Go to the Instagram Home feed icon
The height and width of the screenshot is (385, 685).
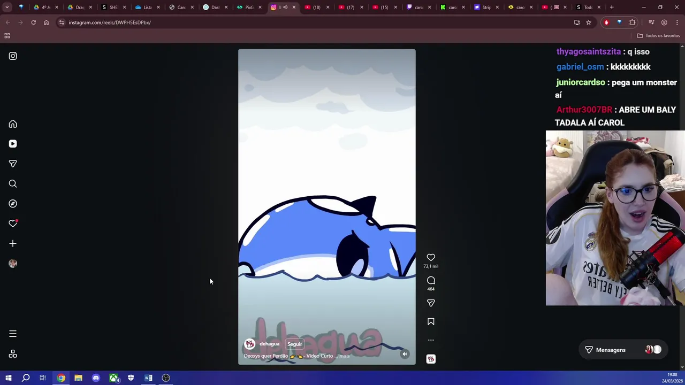(13, 124)
